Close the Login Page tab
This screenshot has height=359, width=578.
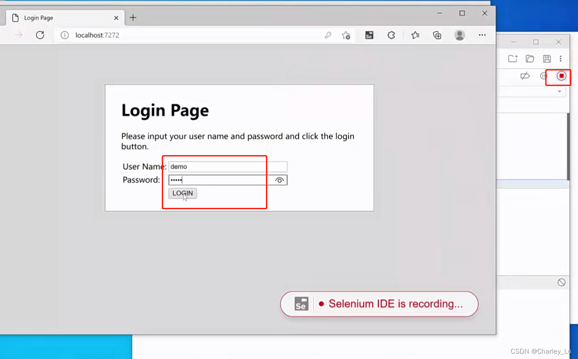tap(116, 18)
